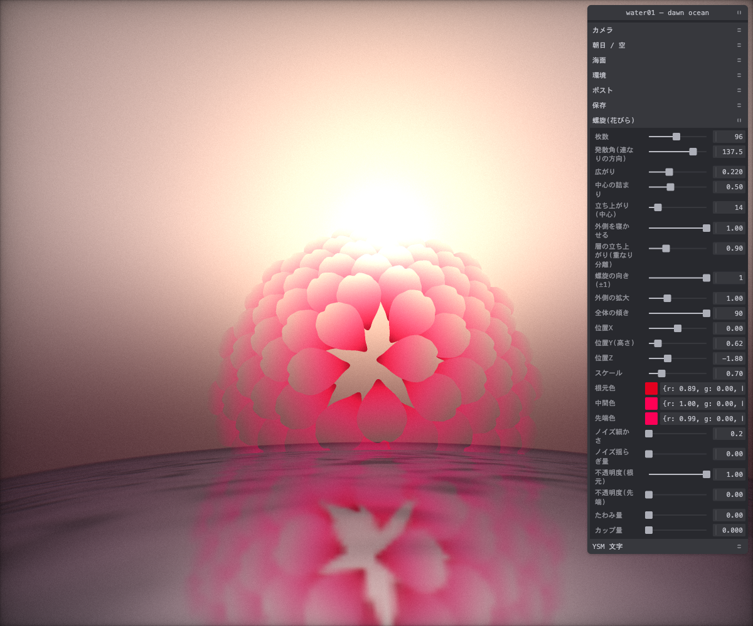Click the 不透明度(先端) value field

[729, 495]
